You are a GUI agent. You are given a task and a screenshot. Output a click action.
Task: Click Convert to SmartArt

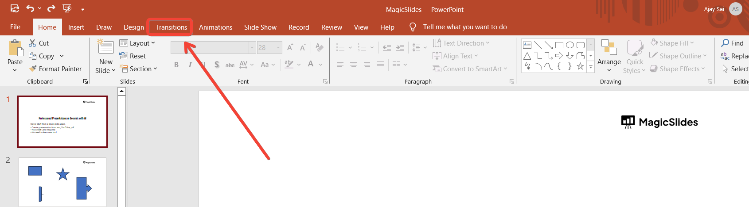470,69
